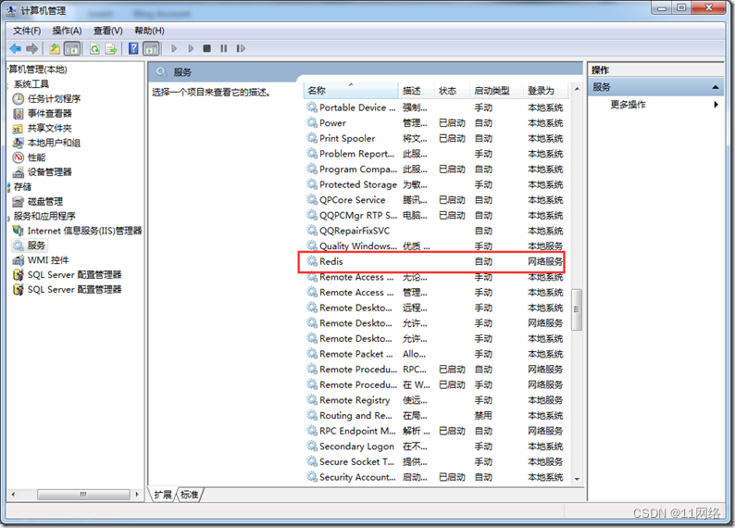
Task: Click the Stop Service square icon
Action: (x=206, y=48)
